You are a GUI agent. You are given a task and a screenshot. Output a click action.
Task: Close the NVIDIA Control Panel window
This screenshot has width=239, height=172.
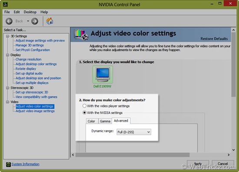point(230,3)
